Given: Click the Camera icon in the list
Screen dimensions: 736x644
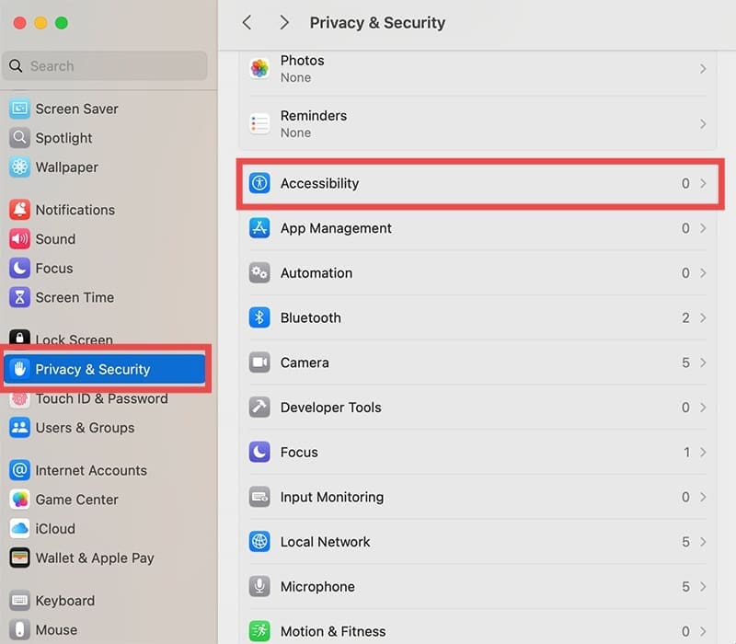Looking at the screenshot, I should 259,362.
